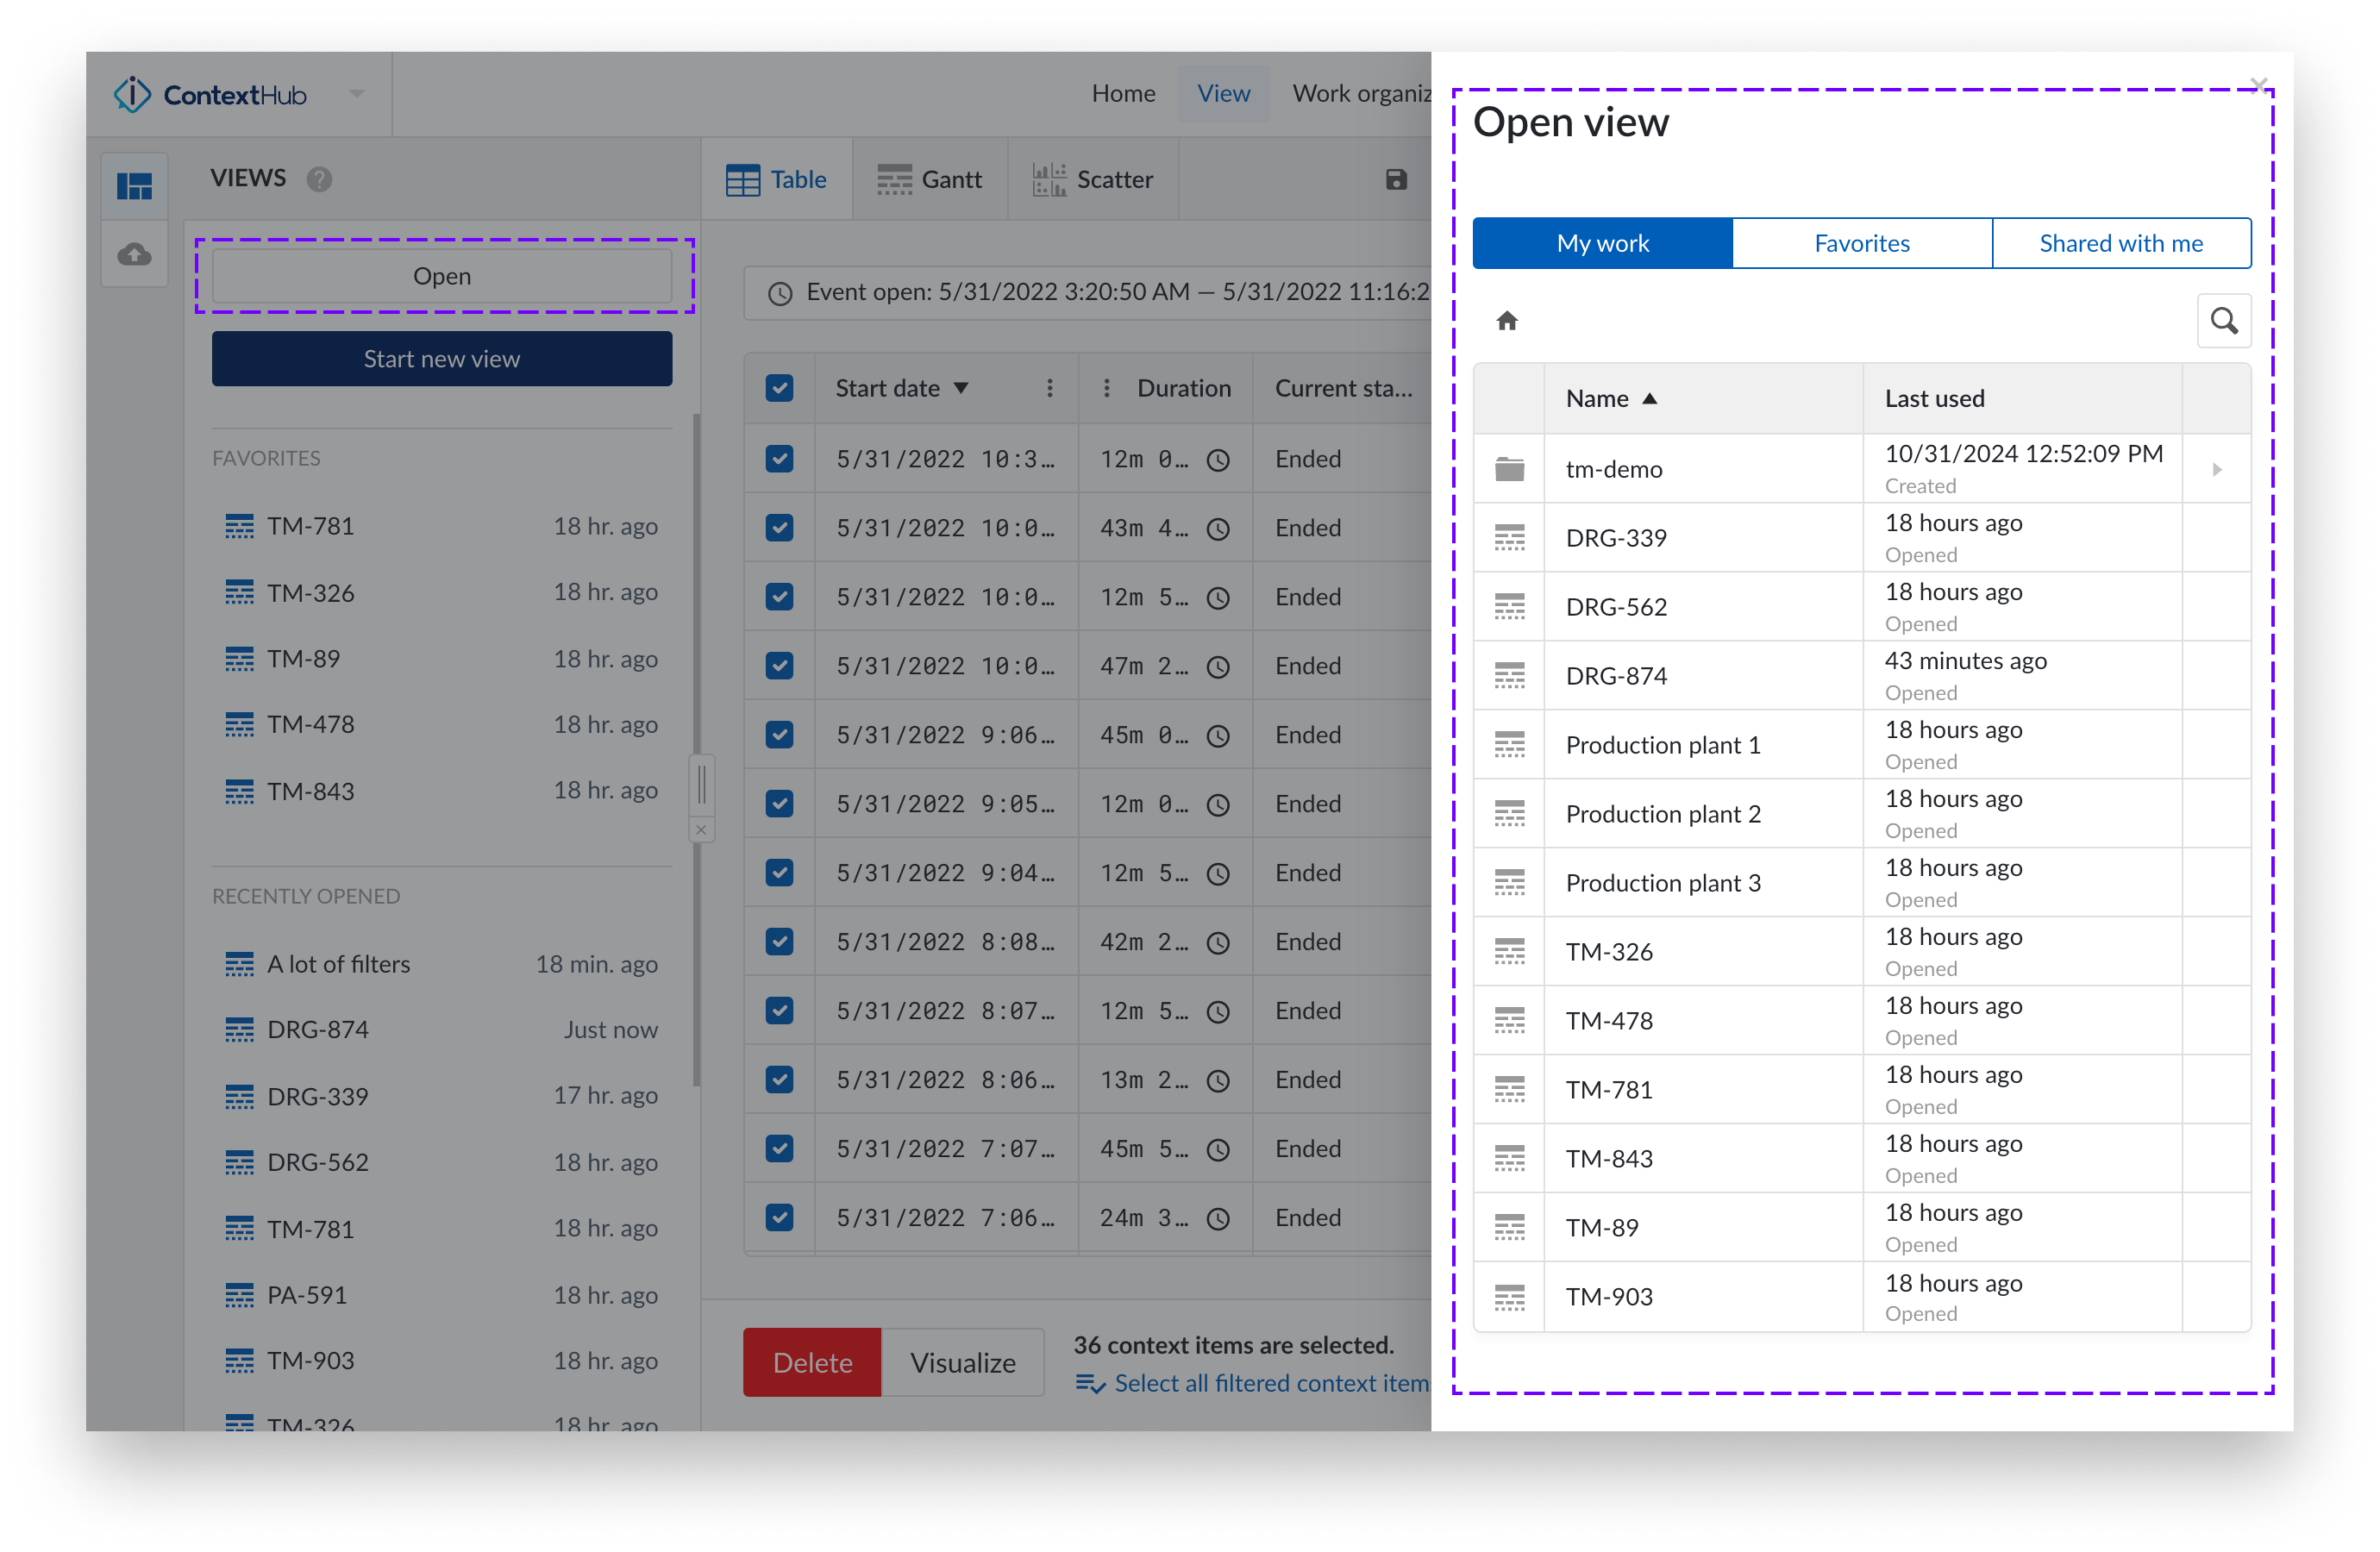Open Start date column options menu
Screen dimensions: 2380x1552
(1049, 388)
